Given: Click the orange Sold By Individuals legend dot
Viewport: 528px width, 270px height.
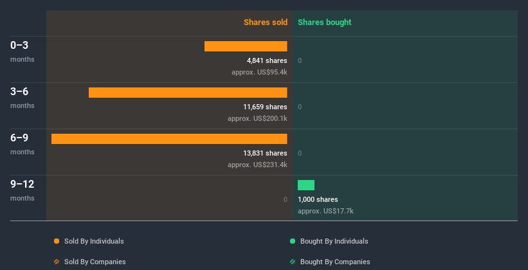Looking at the screenshot, I should [x=57, y=241].
